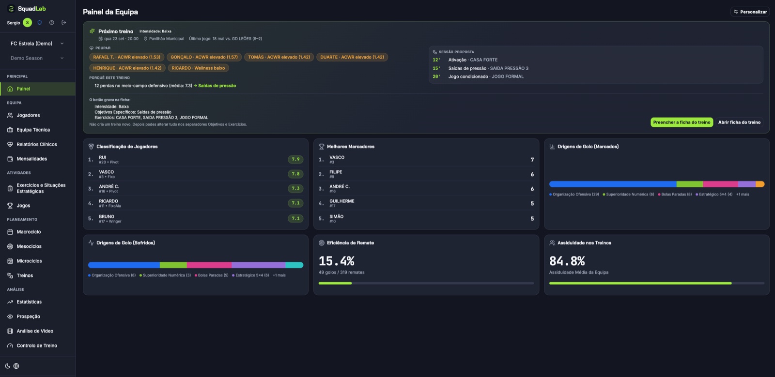Click the Assiduidade nos Treinos progress bar
The width and height of the screenshot is (775, 377).
657,283
